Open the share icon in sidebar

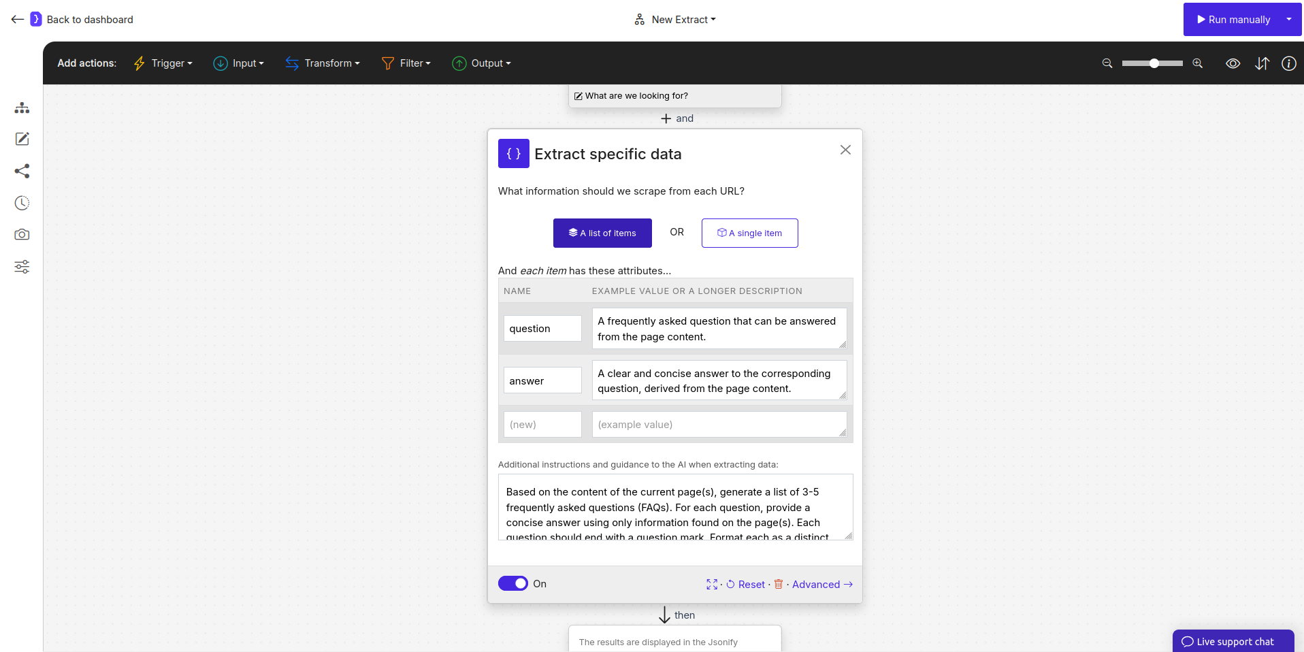21,171
